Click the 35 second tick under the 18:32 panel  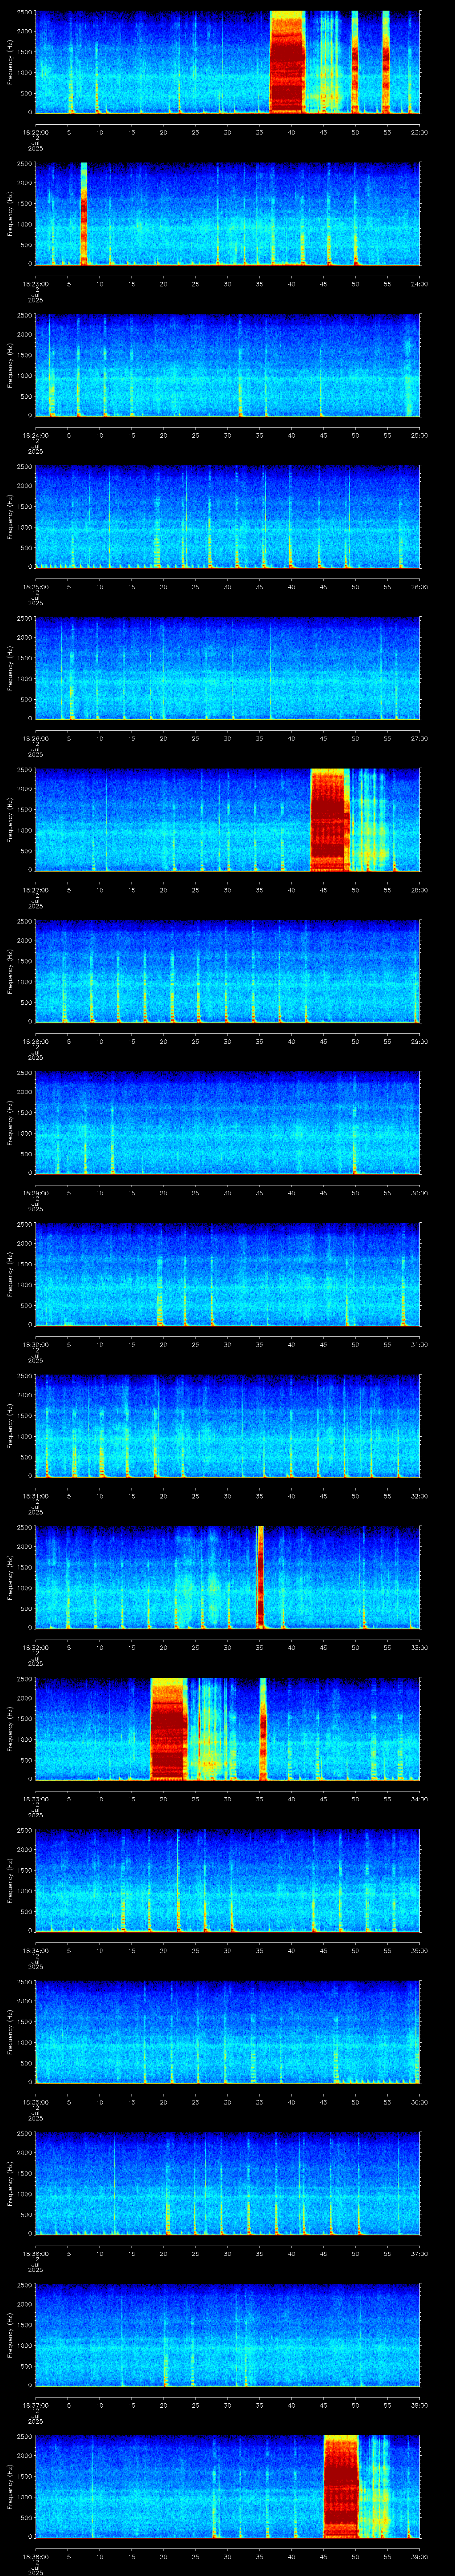pos(260,1647)
